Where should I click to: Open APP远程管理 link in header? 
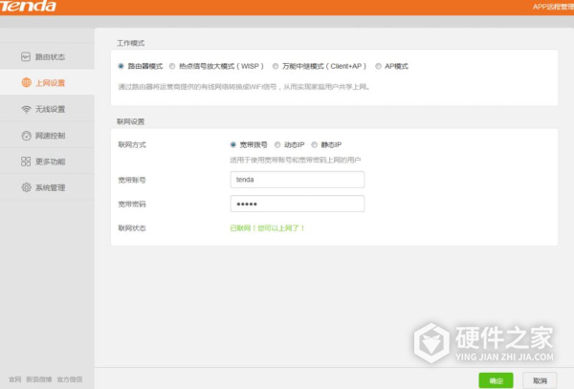coord(553,7)
